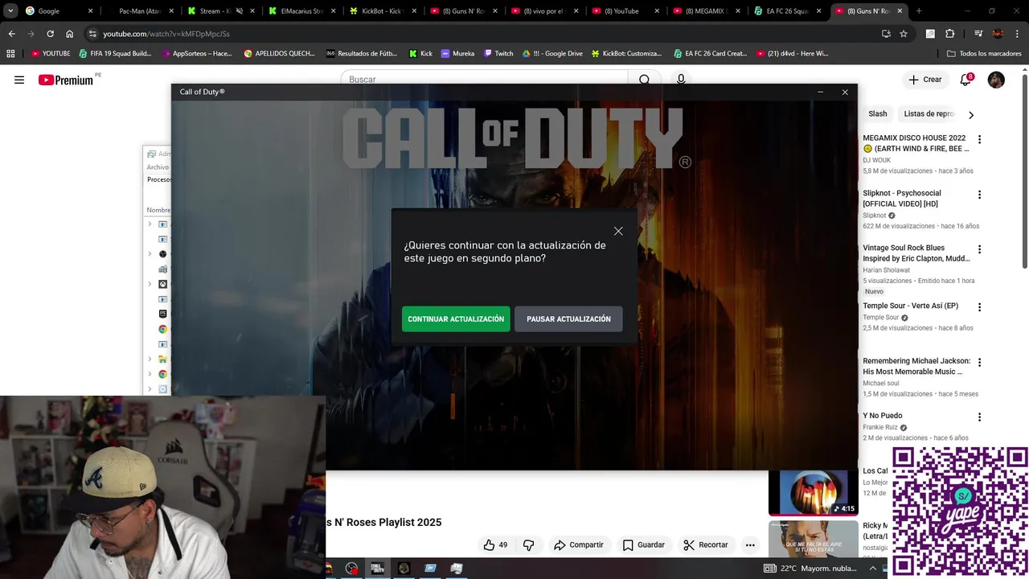Open the Twitch bookmark
Image resolution: width=1029 pixels, height=579 pixels.
498,53
